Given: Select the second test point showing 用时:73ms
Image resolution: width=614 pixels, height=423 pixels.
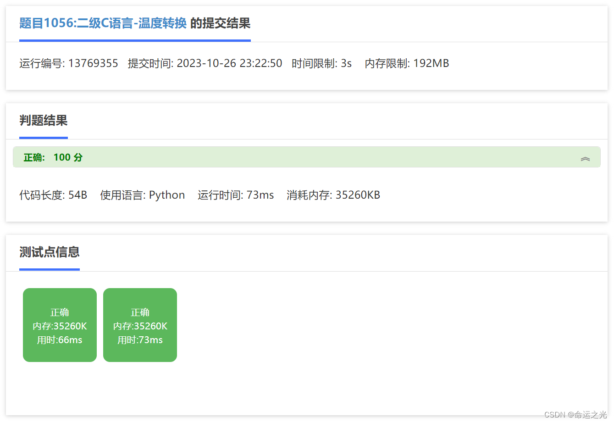Looking at the screenshot, I should coord(140,325).
